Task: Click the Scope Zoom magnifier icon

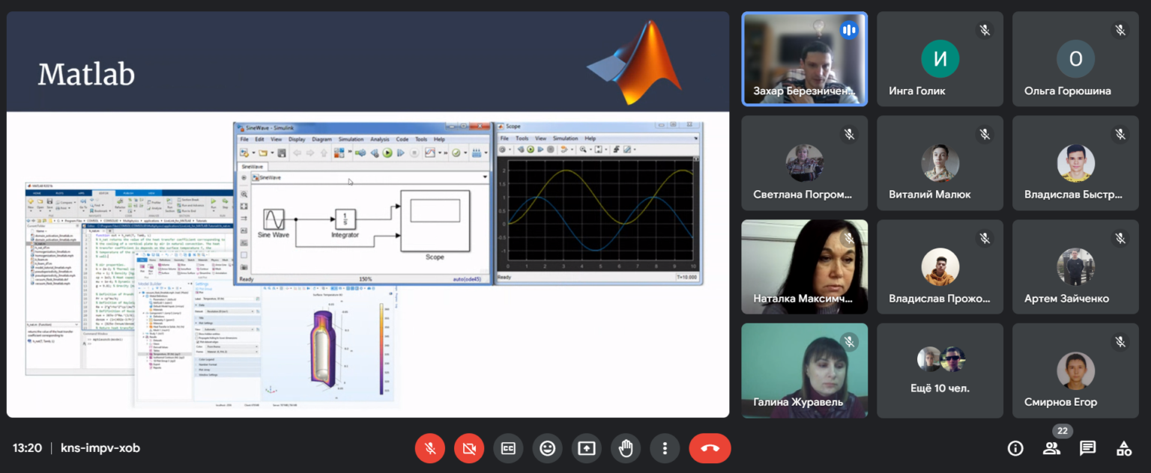Action: (x=583, y=149)
